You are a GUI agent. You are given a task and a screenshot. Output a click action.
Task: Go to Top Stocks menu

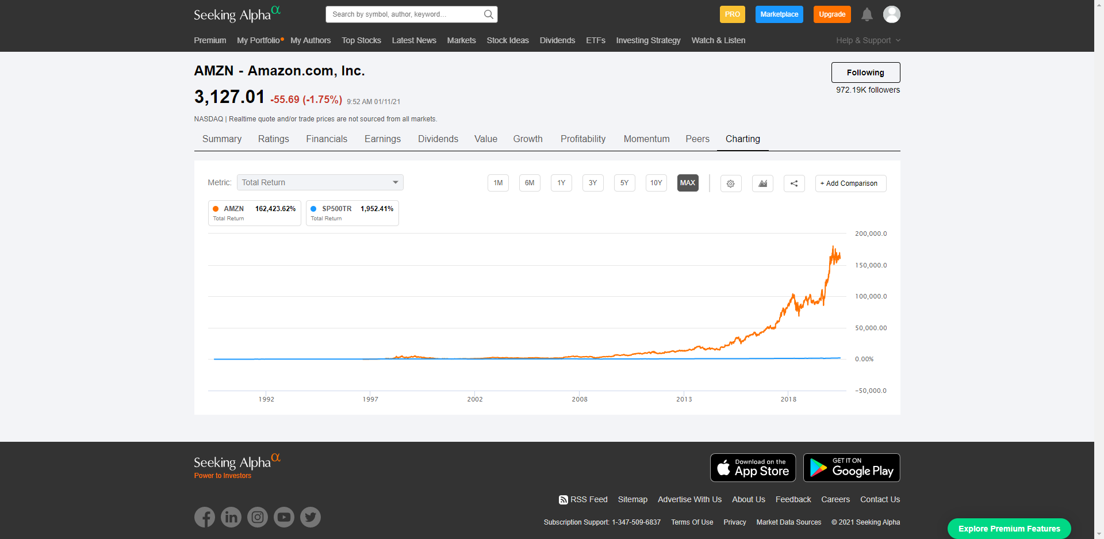pyautogui.click(x=361, y=40)
